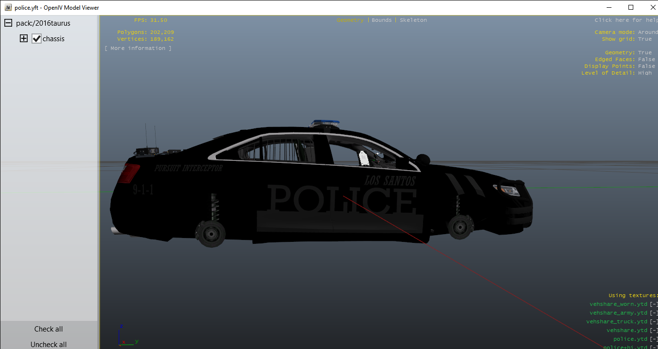Switch to the Skeleton view tab
The image size is (658, 349).
click(x=413, y=20)
